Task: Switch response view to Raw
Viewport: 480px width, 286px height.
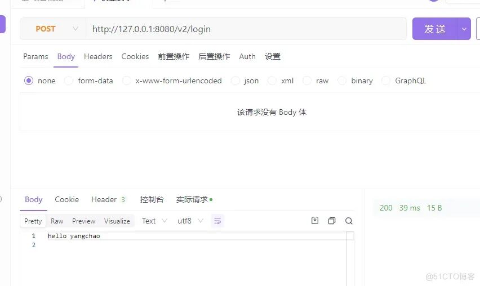Action: [57, 221]
